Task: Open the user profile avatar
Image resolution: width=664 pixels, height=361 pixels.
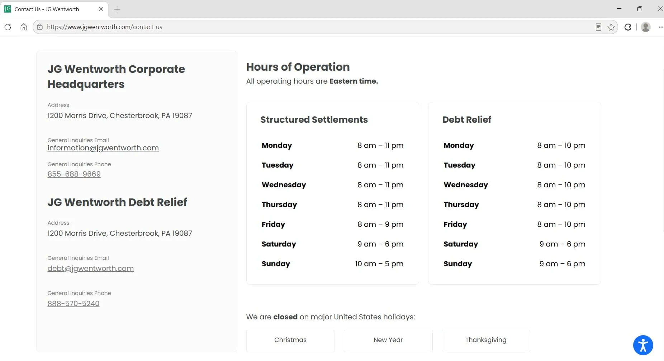Action: tap(646, 27)
